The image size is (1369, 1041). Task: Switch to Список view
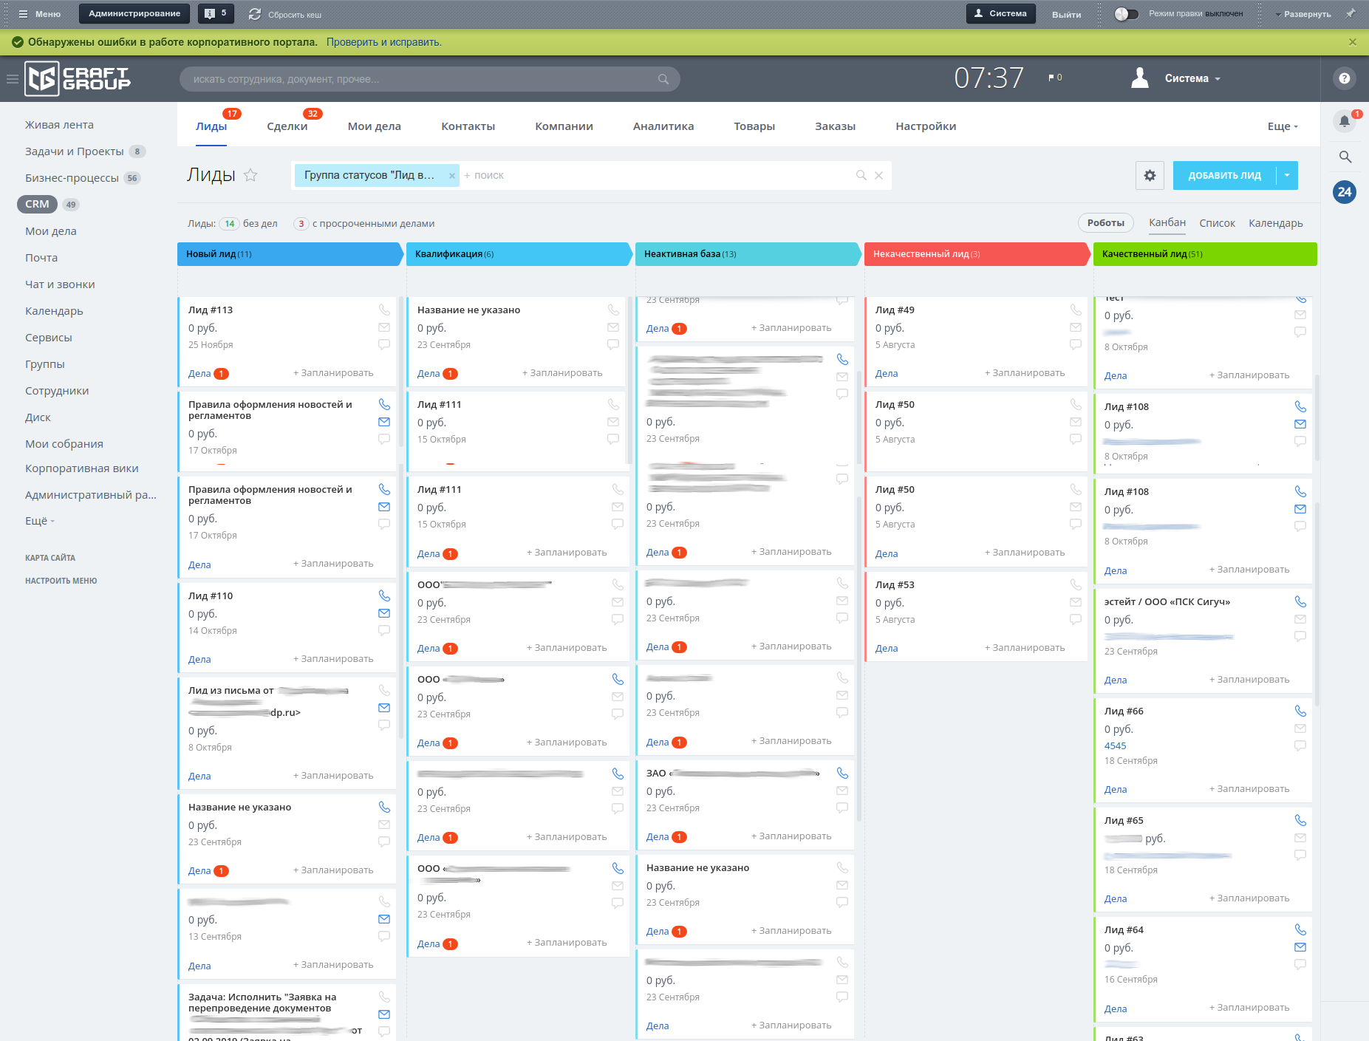(1217, 223)
